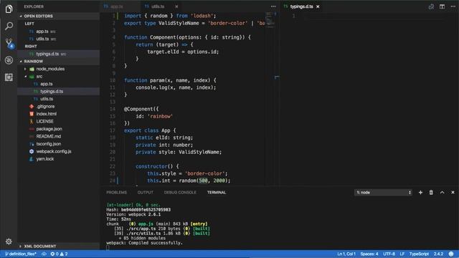Click the 'RIGHT' group label in Open Editors

(31, 46)
